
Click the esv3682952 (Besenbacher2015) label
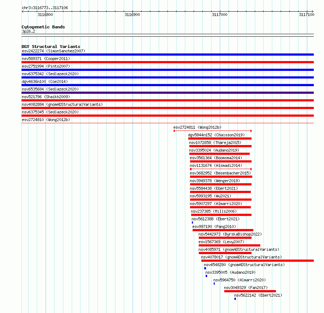(220, 173)
